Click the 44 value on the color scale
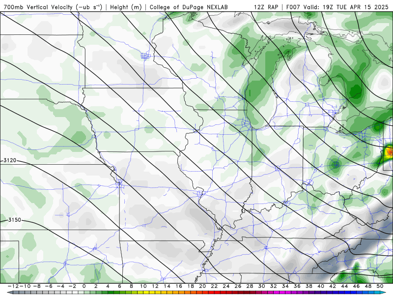The height and width of the screenshot is (295, 393). 344,286
